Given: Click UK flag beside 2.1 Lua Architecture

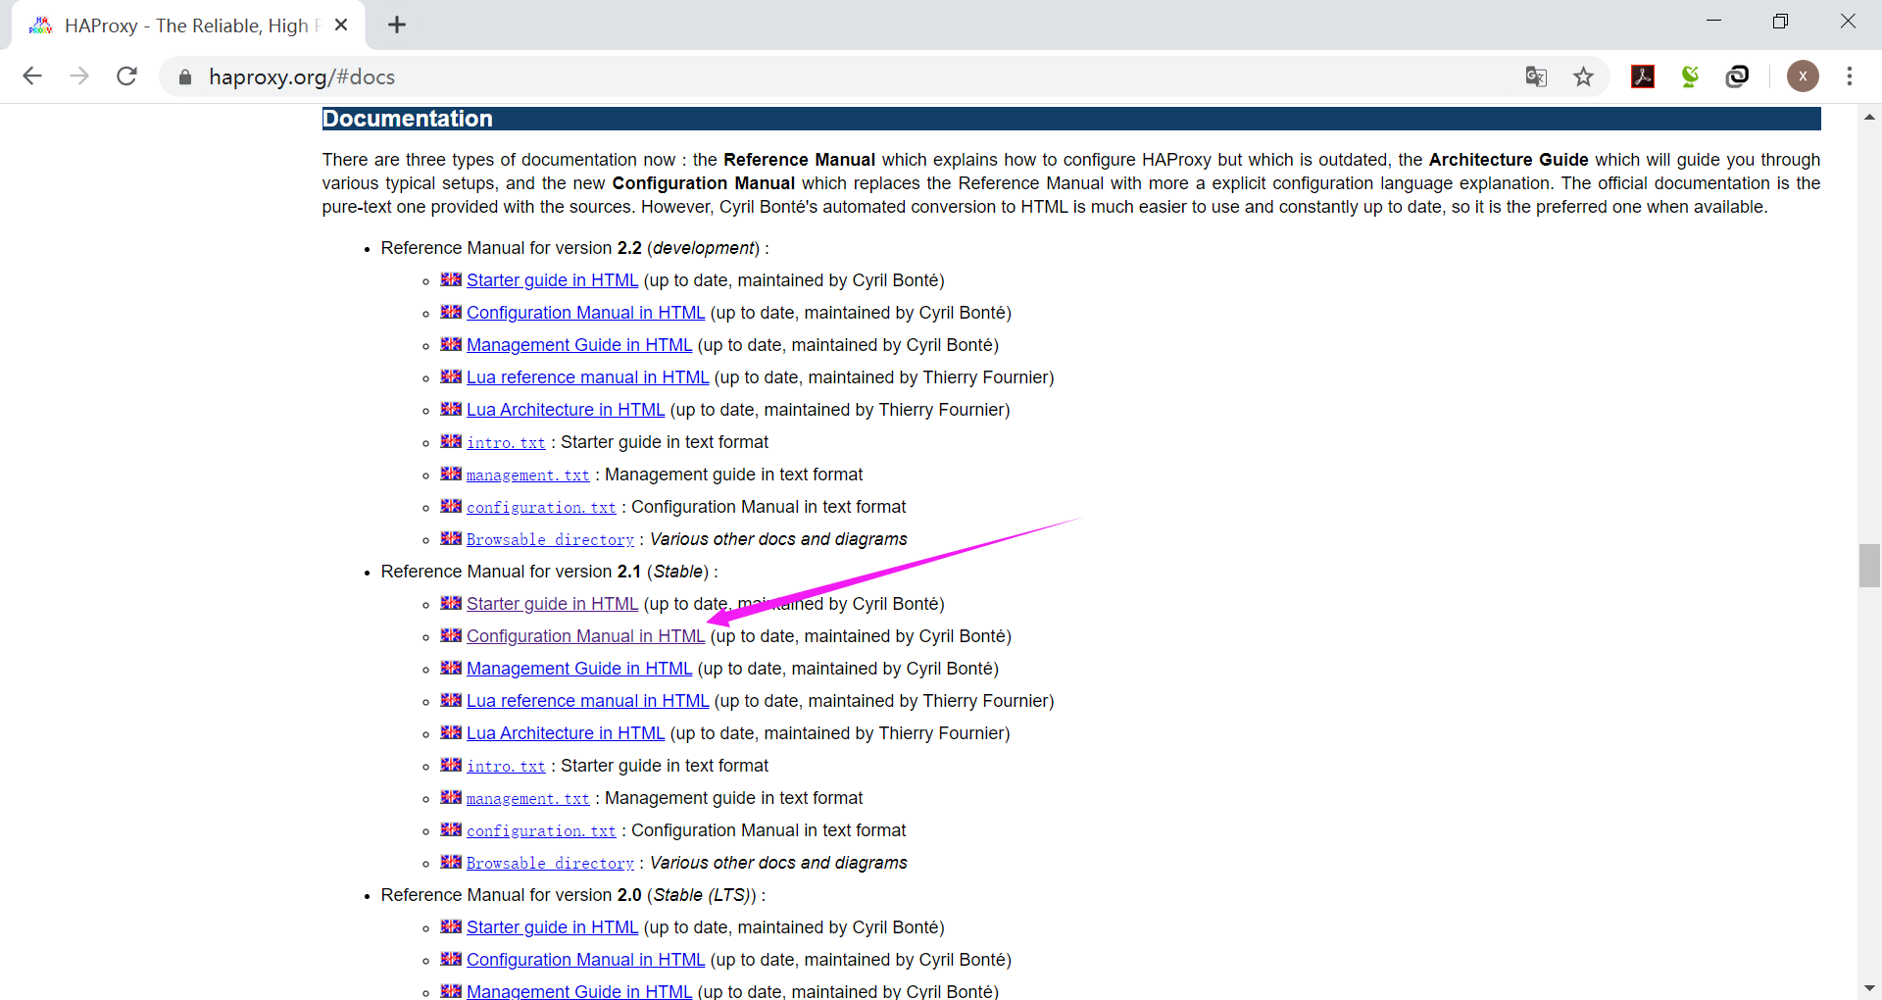Looking at the screenshot, I should tap(451, 732).
